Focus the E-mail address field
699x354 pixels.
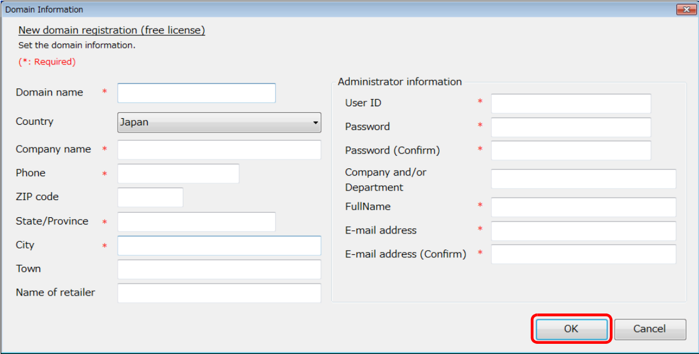point(583,231)
